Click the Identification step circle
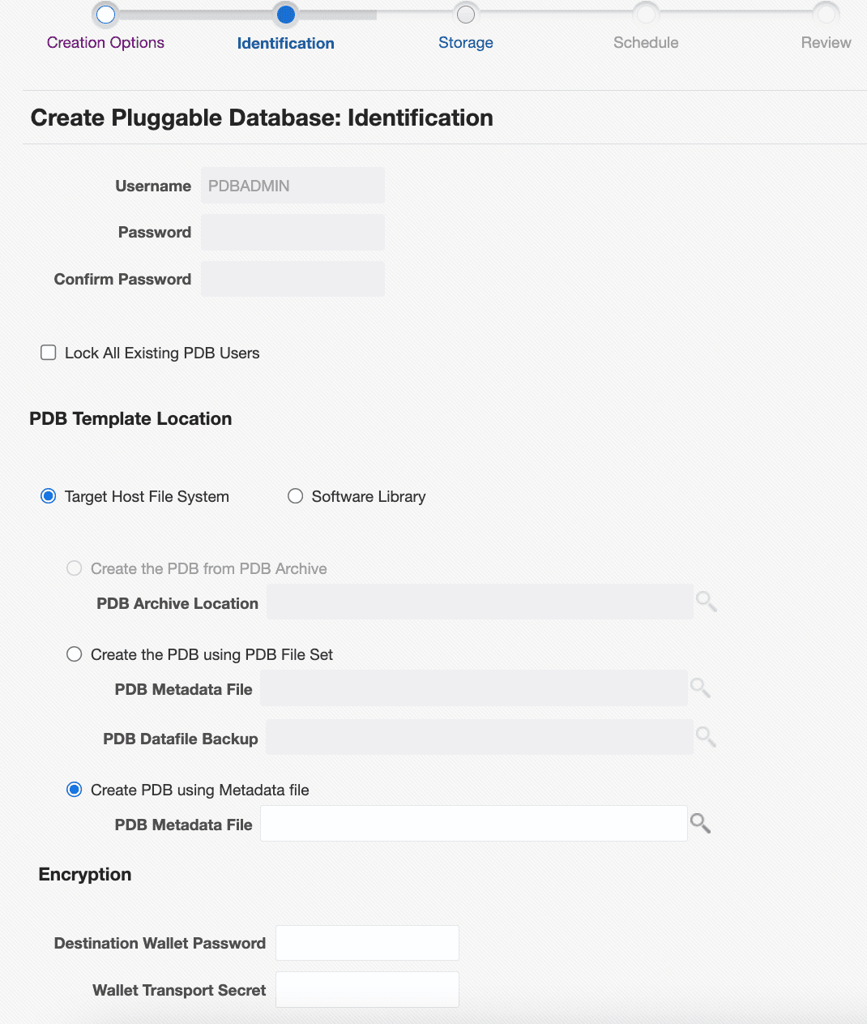The image size is (867, 1024). [x=285, y=14]
